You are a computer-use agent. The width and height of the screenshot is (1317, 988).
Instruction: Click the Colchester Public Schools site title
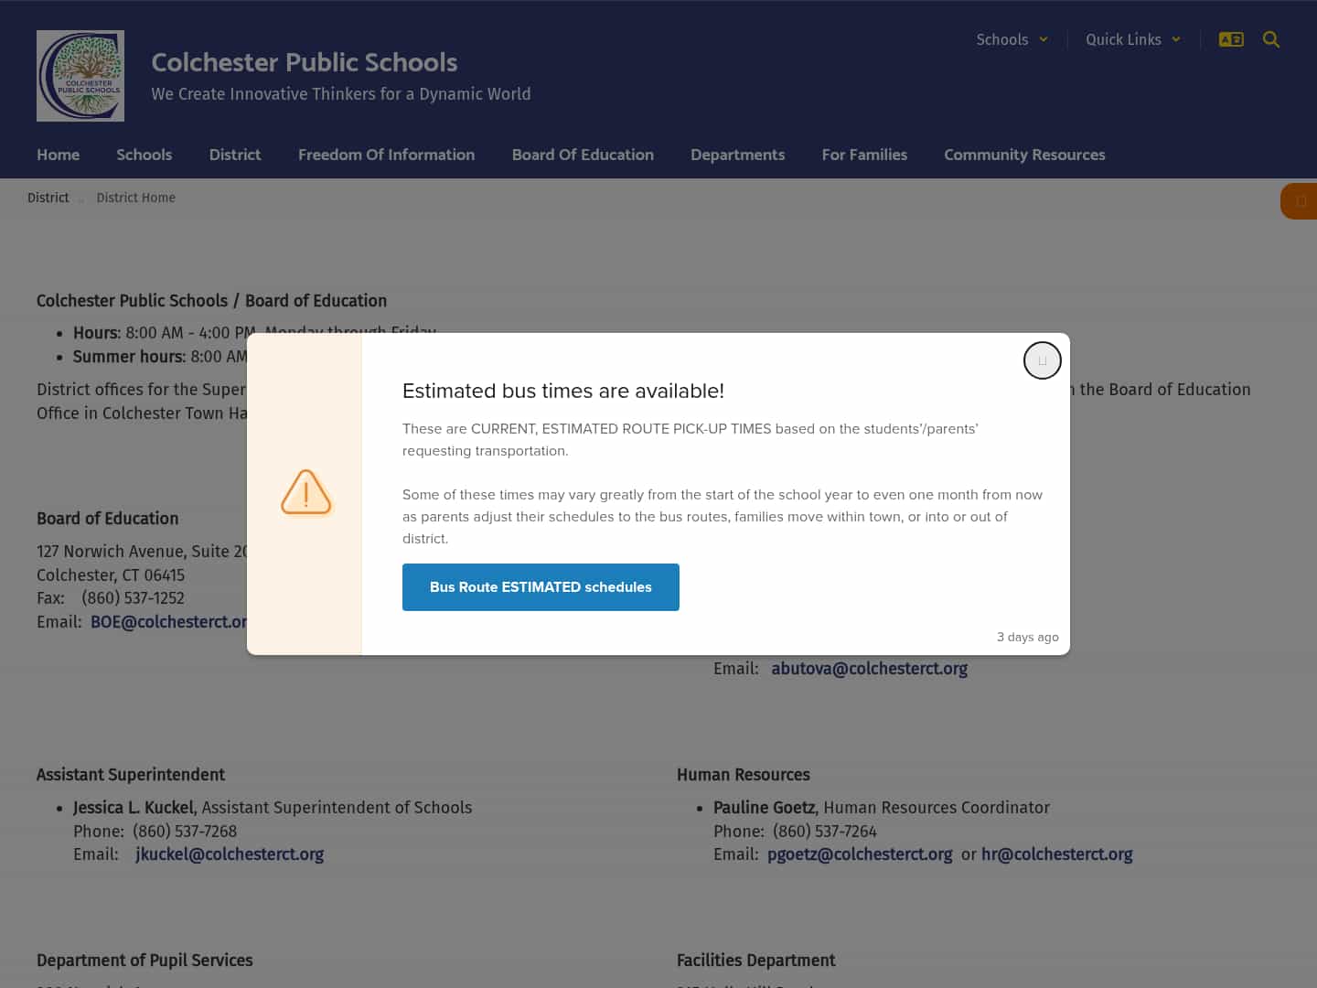click(x=304, y=62)
